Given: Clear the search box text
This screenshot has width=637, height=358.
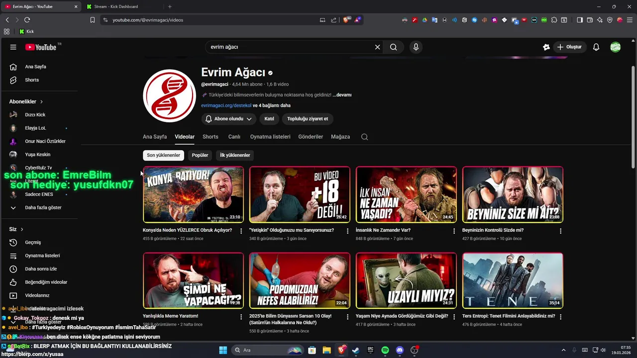Looking at the screenshot, I should point(377,47).
